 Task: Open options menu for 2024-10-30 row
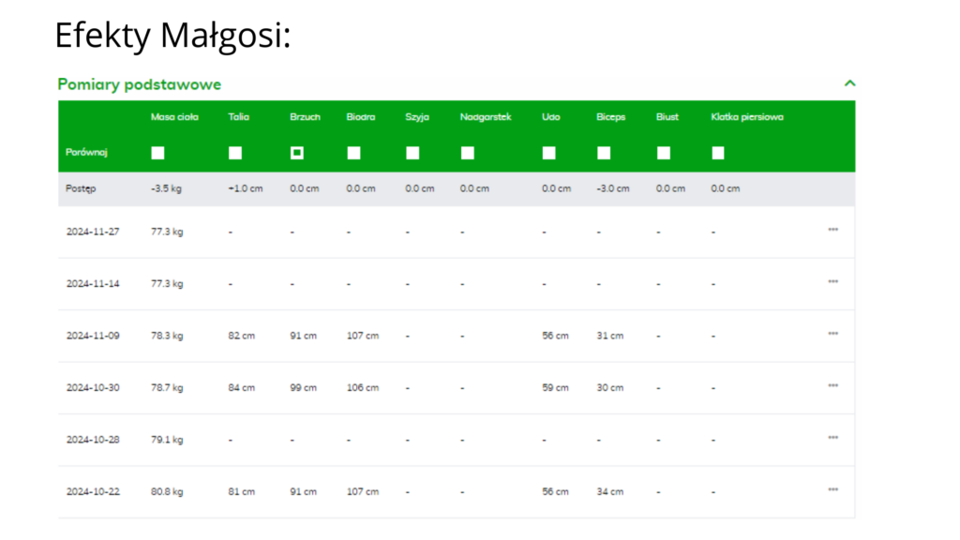coord(832,386)
